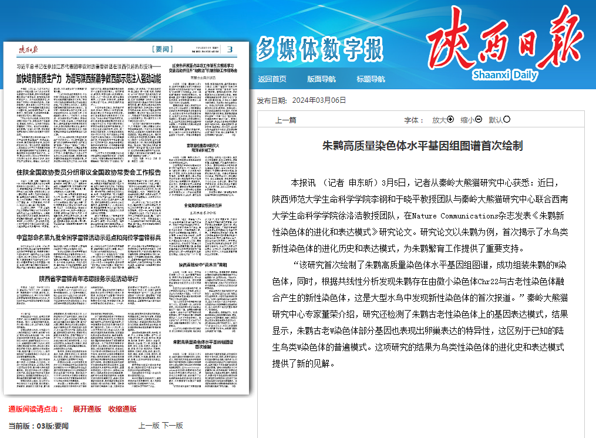This screenshot has height=438, width=596.
Task: Open 版面导航 in the navigation bar
Action: point(322,79)
